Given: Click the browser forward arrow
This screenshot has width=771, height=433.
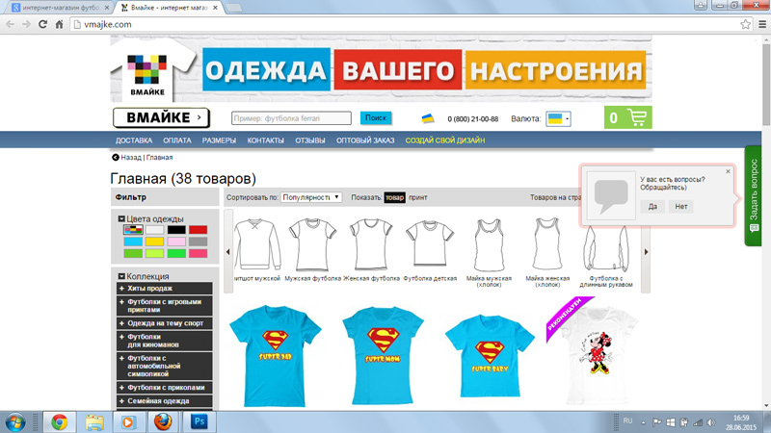Looking at the screenshot, I should [26, 24].
